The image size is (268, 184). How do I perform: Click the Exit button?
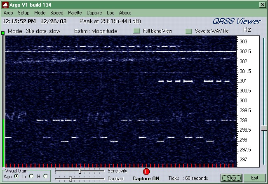pos(254,178)
